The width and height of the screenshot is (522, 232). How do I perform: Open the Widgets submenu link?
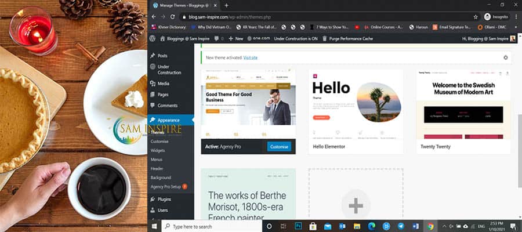click(158, 150)
